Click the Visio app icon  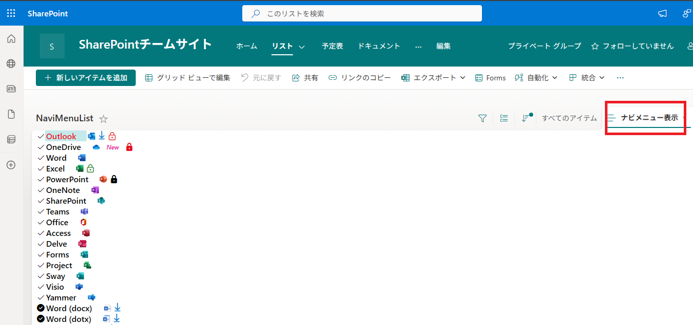click(x=79, y=287)
